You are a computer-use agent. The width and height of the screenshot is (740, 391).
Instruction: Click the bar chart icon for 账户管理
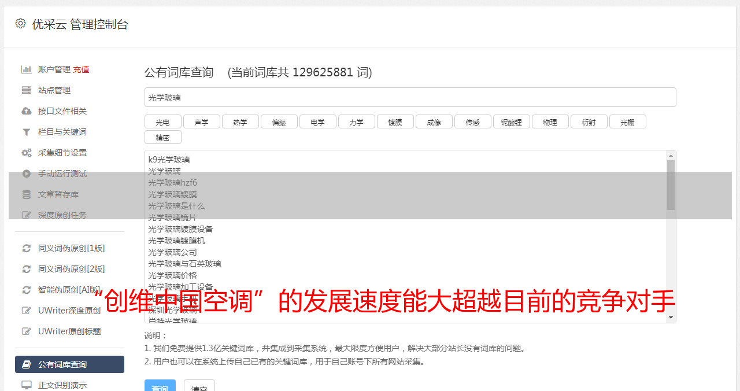(x=26, y=69)
